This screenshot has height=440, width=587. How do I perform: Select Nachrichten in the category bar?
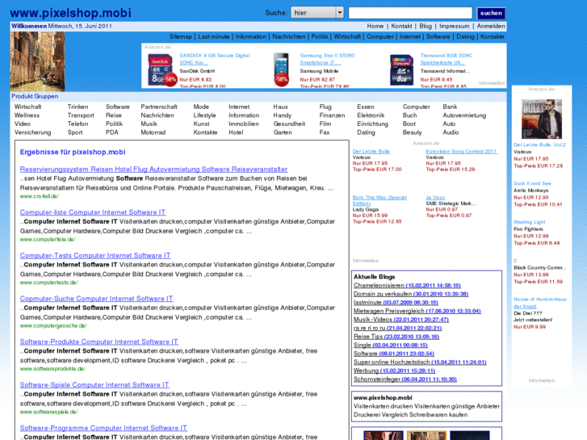click(288, 36)
